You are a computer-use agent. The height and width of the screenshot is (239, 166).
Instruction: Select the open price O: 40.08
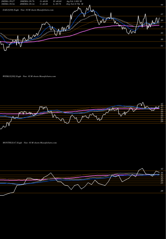point(43,1)
